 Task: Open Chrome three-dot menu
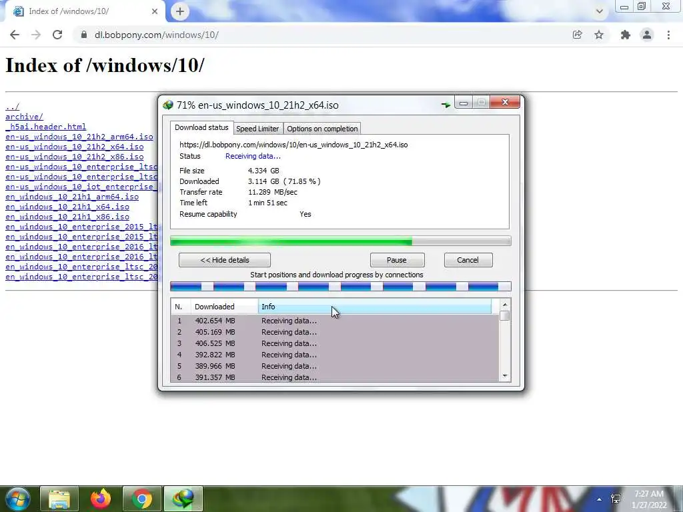click(x=668, y=35)
